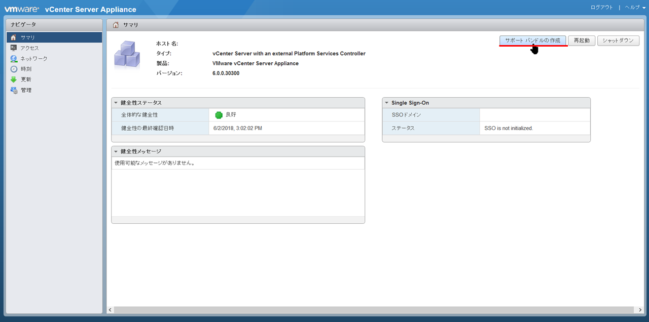Click the version number 6.0.0.30300

(226, 73)
